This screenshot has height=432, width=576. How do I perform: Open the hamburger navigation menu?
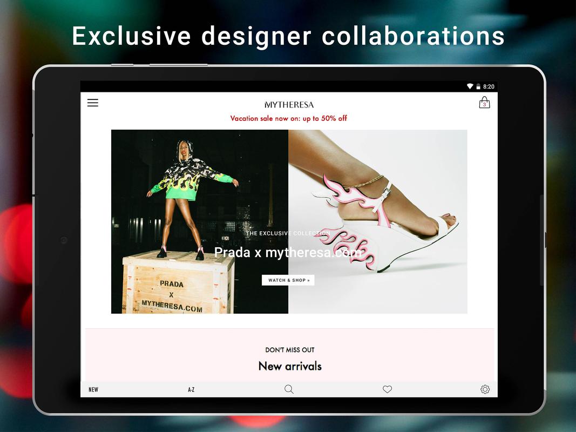92,103
